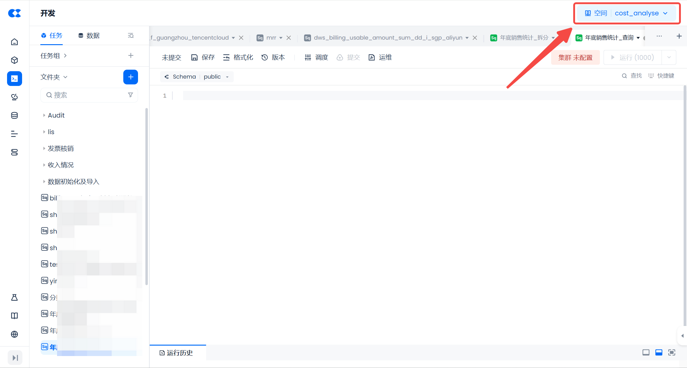Expand the sidebar with bottom arrow toggle
Image resolution: width=687 pixels, height=368 pixels.
click(x=15, y=358)
